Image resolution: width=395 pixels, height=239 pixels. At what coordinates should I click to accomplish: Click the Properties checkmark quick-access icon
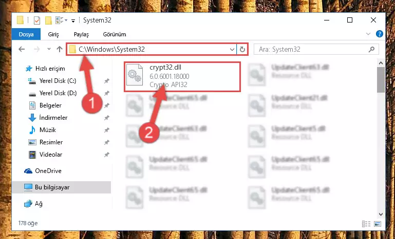pyautogui.click(x=37, y=20)
